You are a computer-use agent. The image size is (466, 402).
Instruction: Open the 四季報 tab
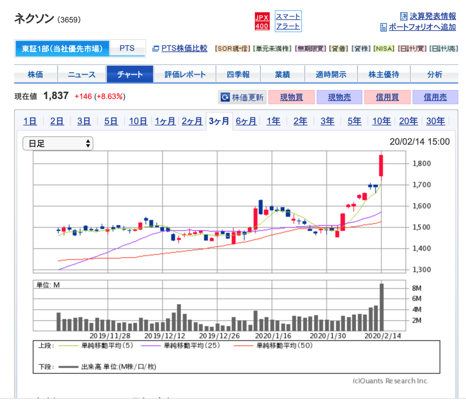238,75
